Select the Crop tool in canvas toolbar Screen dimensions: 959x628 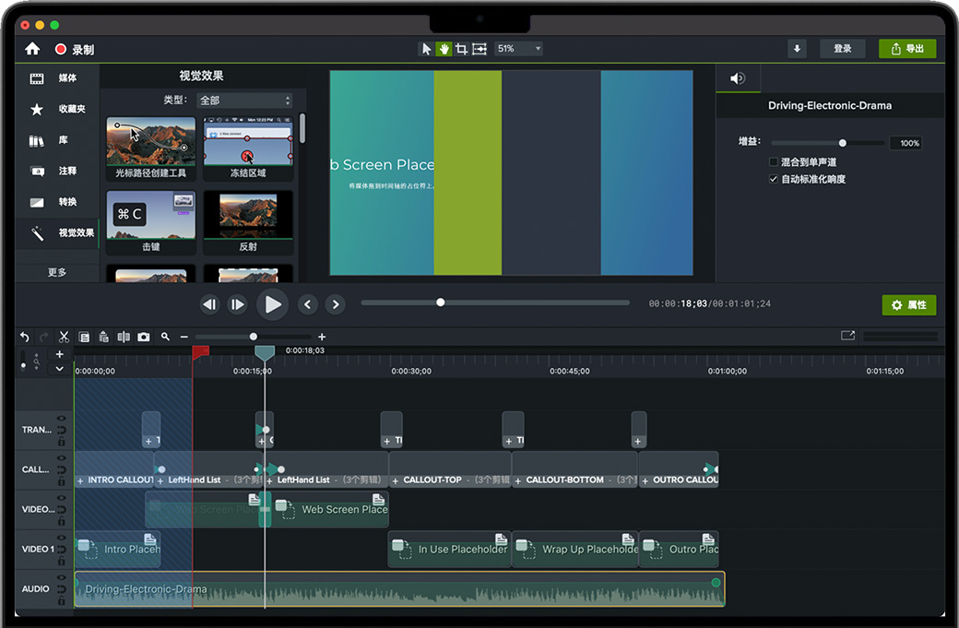[x=461, y=49]
